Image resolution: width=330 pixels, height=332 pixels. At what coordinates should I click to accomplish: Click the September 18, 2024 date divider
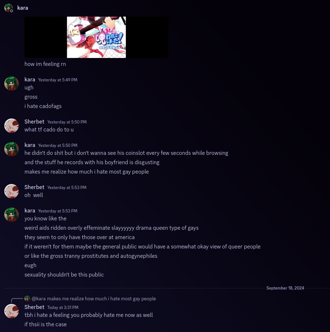click(285, 288)
